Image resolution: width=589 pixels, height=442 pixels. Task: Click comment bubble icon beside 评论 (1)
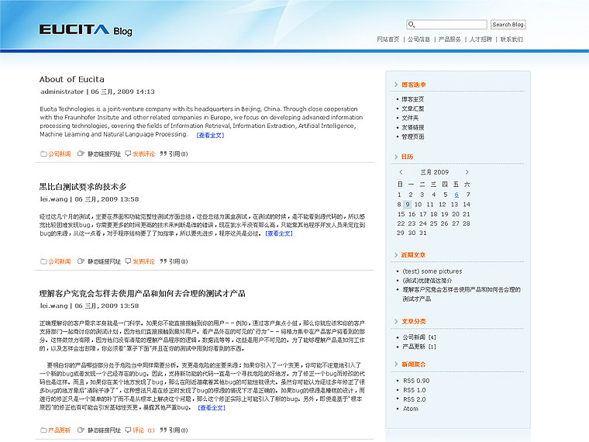128,430
